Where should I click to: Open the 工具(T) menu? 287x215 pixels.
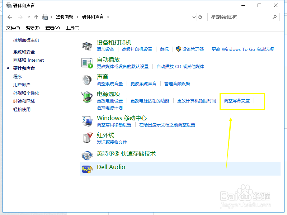coord(72,28)
